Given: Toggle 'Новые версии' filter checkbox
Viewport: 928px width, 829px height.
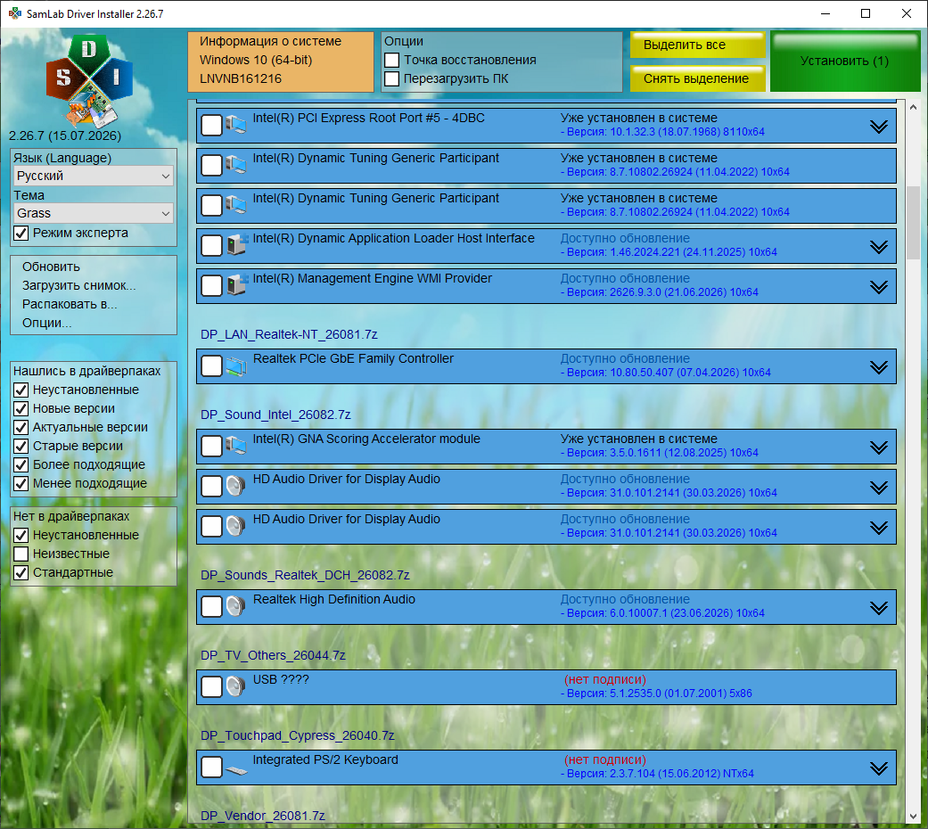Looking at the screenshot, I should pyautogui.click(x=21, y=408).
